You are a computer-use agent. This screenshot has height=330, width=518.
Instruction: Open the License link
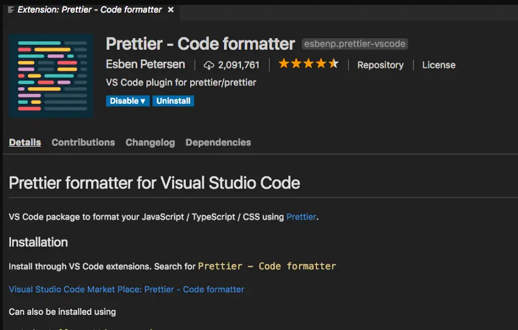(x=438, y=65)
